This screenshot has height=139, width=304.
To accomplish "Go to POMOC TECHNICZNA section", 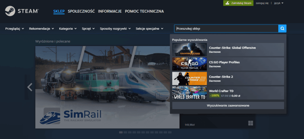I will (144, 11).
